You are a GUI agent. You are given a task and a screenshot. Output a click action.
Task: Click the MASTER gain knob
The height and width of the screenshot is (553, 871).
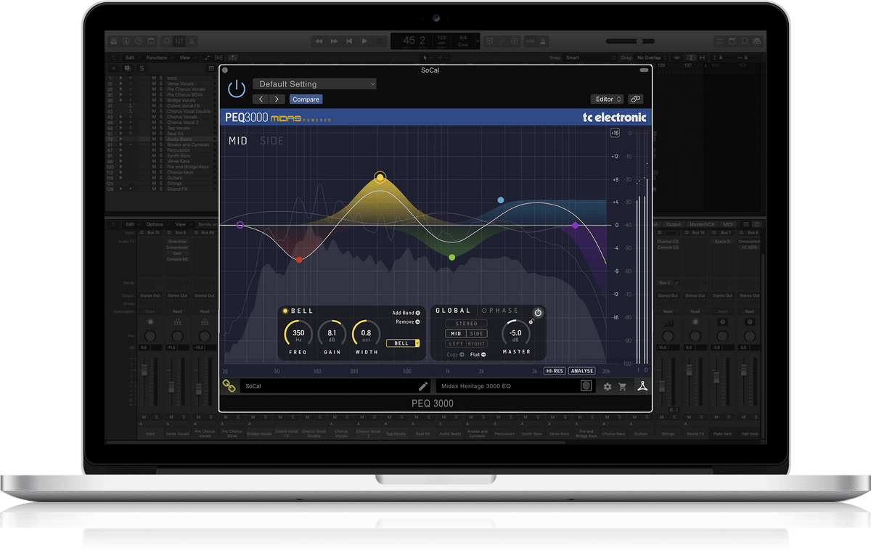click(515, 333)
